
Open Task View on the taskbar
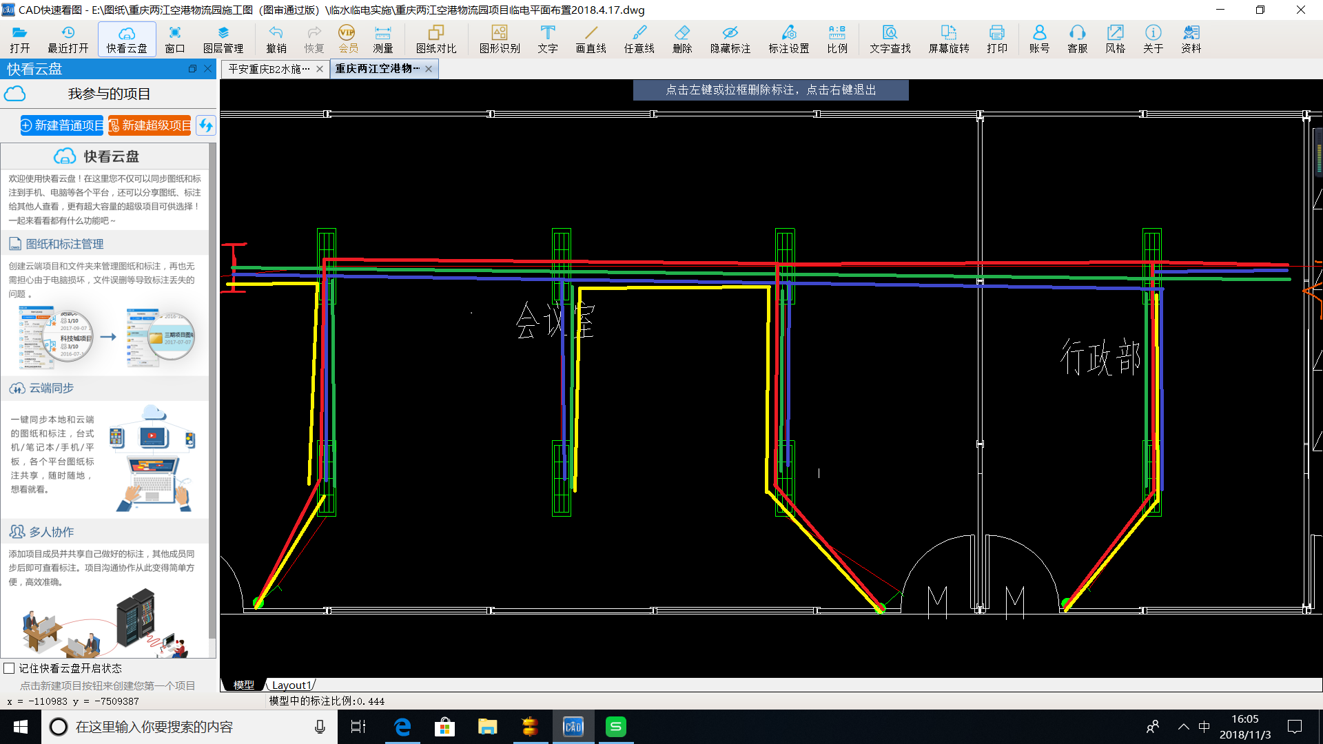(358, 727)
